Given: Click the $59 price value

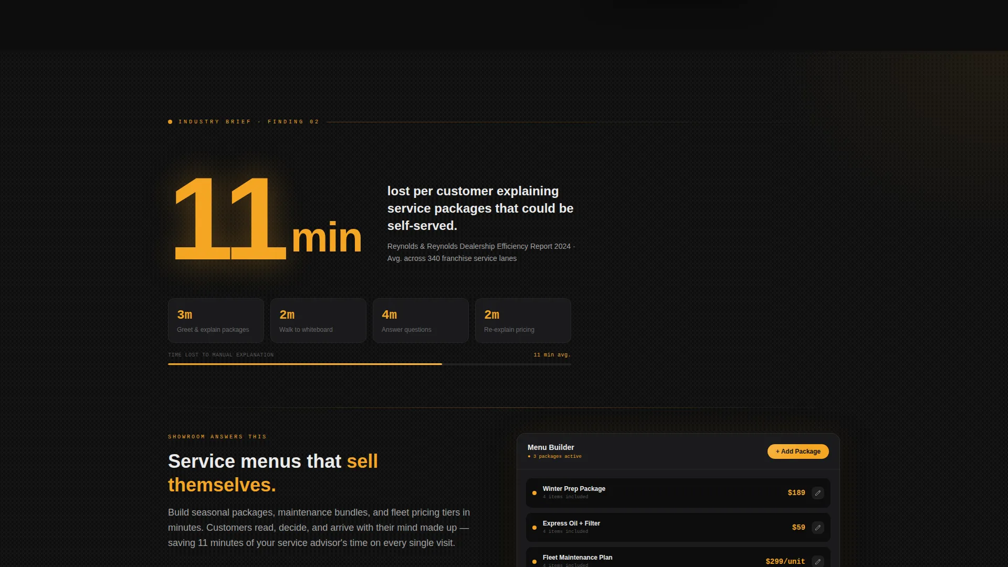Looking at the screenshot, I should pyautogui.click(x=799, y=528).
